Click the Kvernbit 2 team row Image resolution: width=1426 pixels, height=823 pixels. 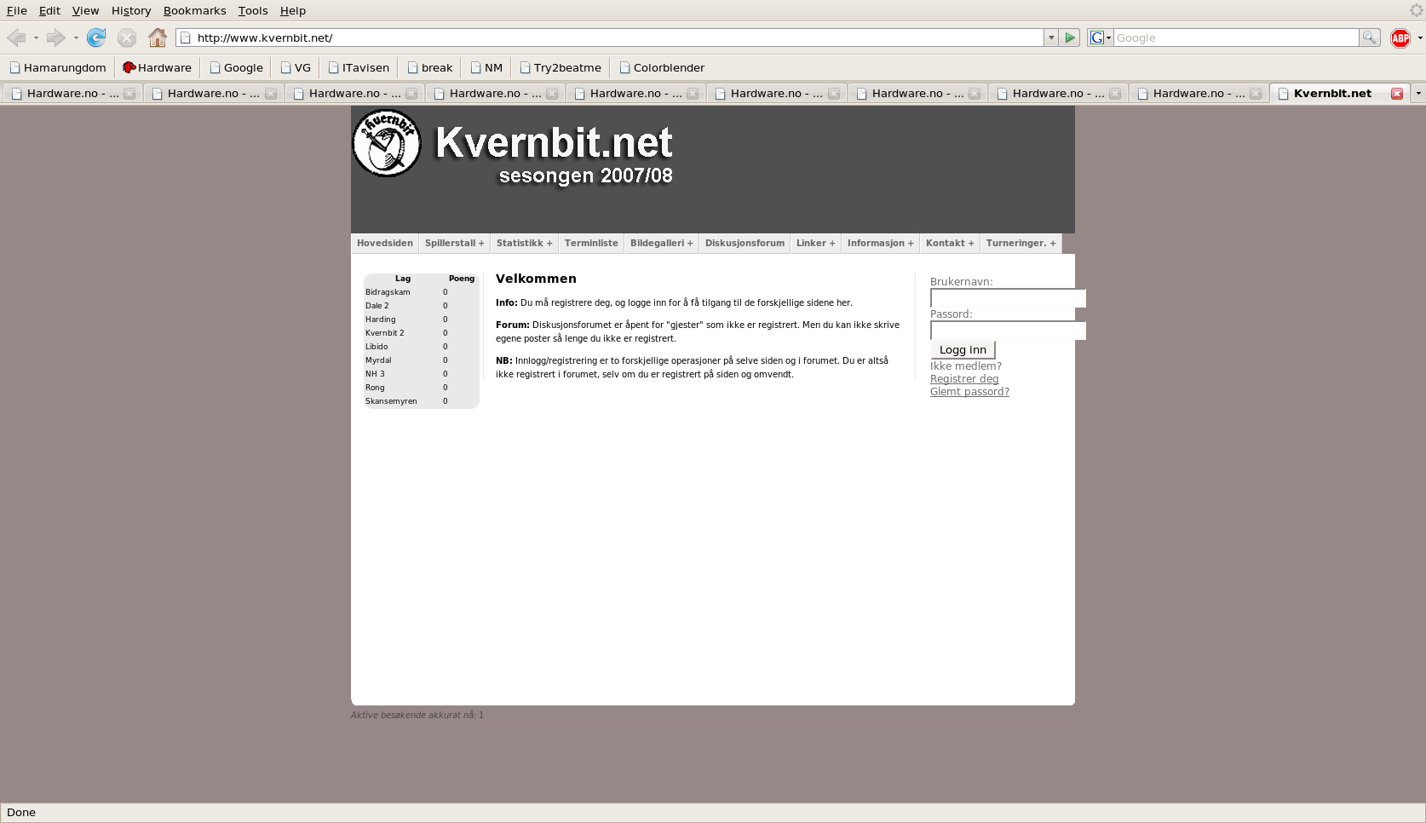pyautogui.click(x=421, y=333)
